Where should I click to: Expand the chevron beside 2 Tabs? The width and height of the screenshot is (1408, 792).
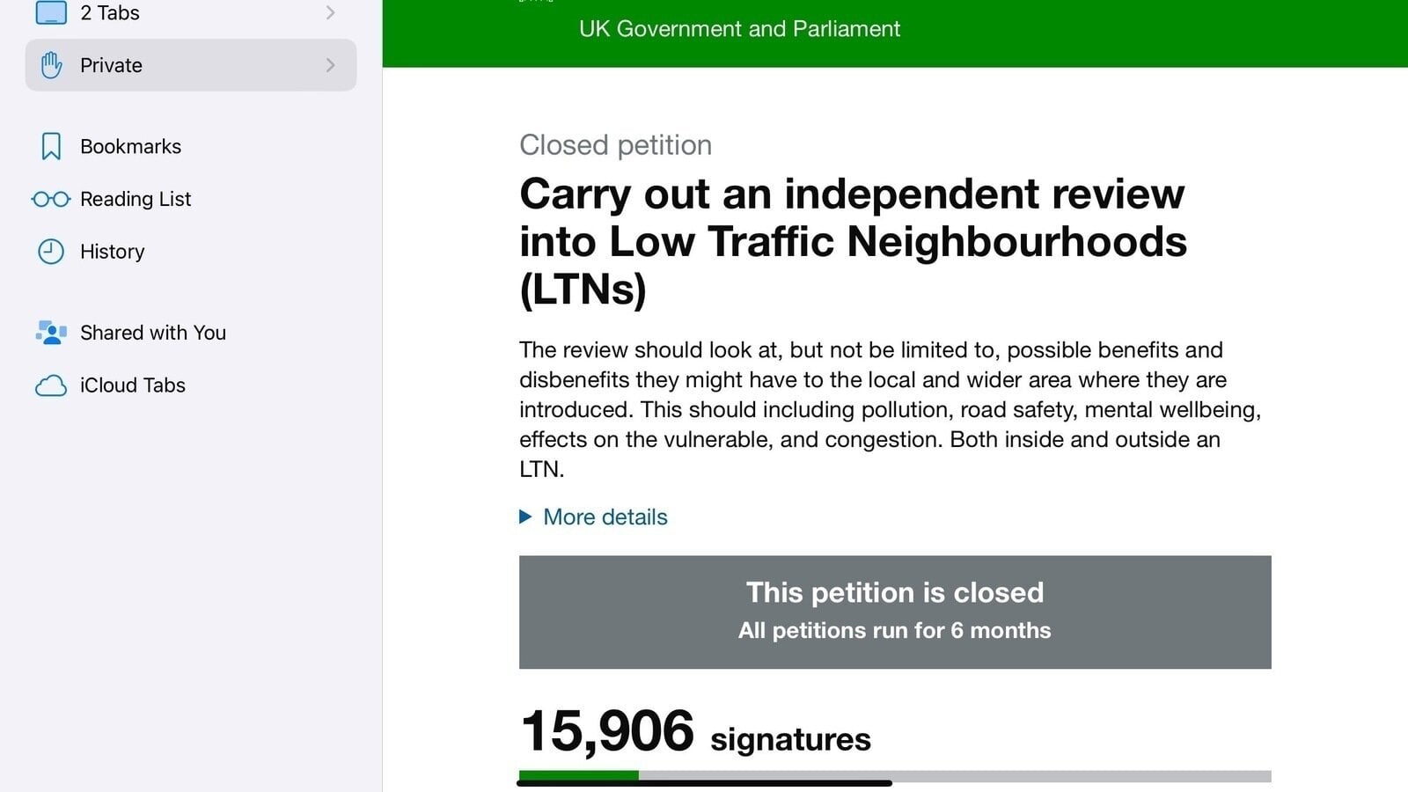coord(330,12)
